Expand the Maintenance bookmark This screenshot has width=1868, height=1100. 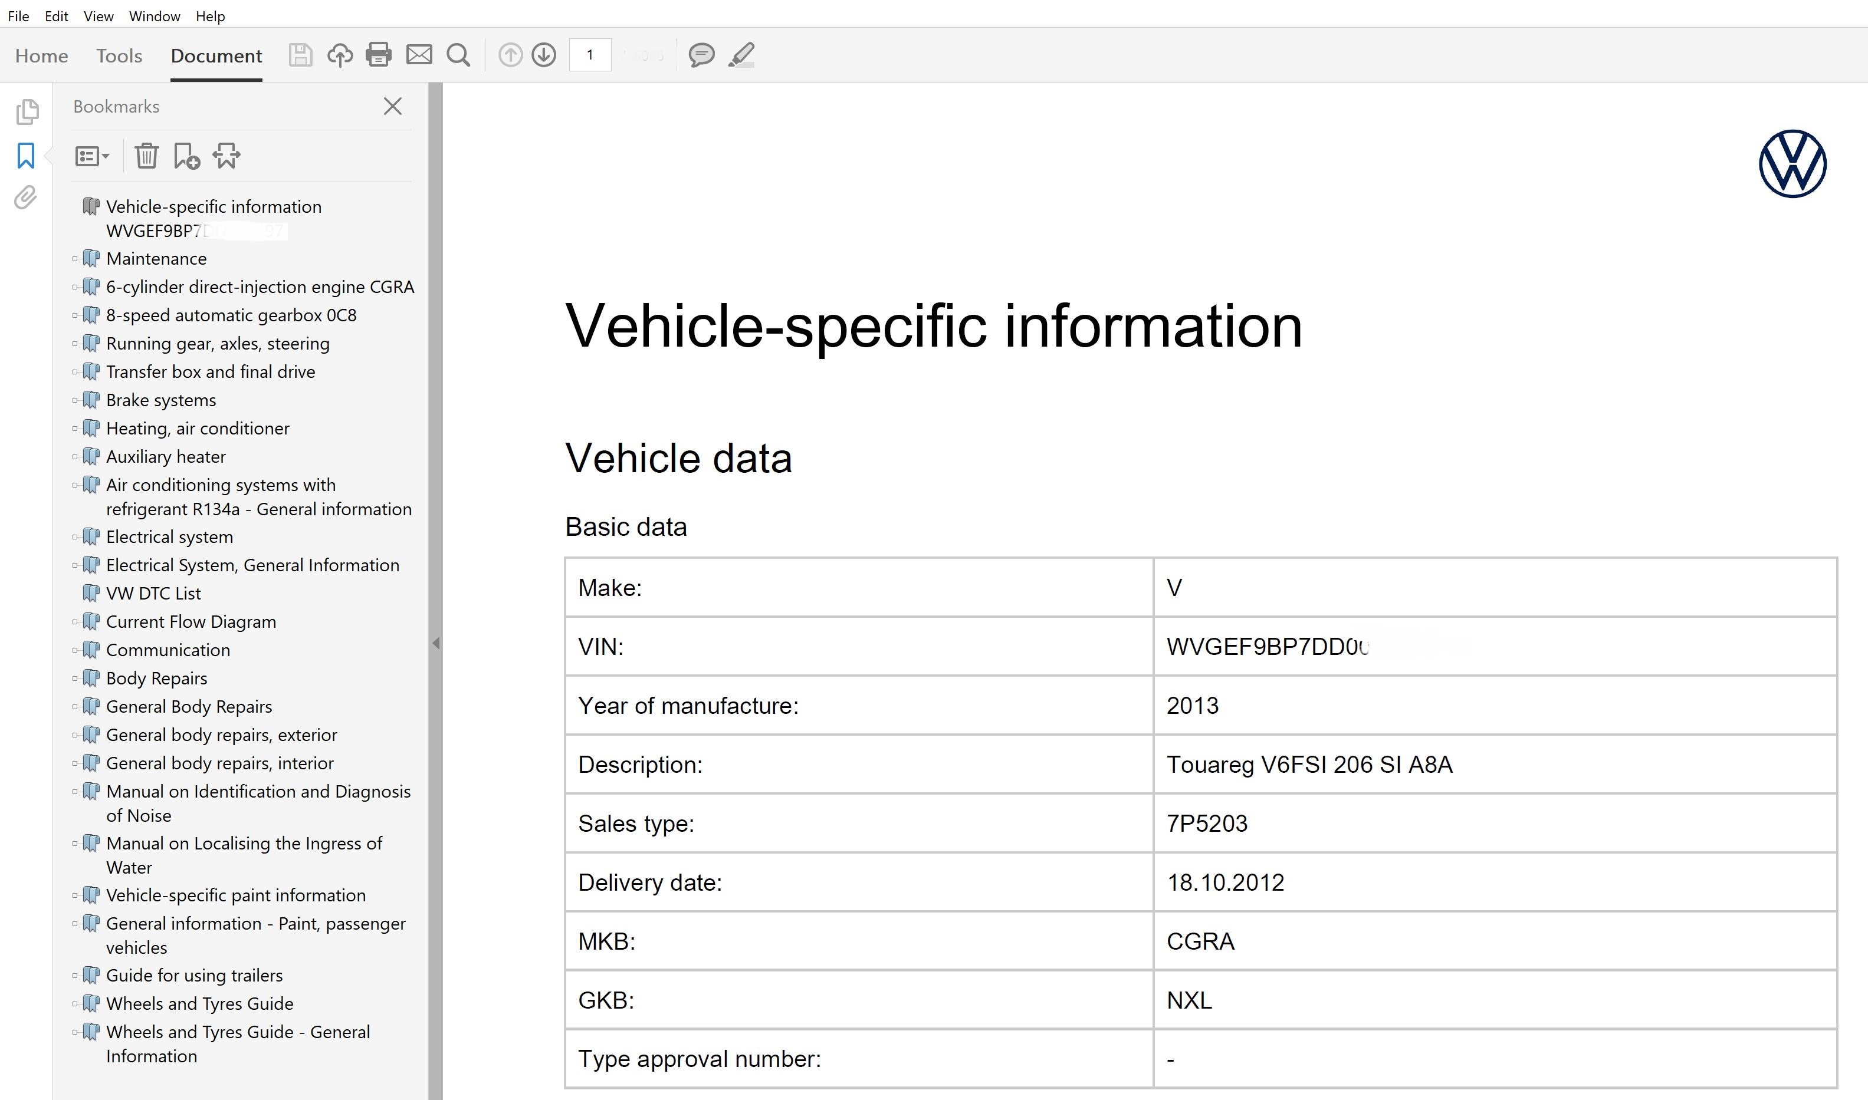tap(75, 259)
